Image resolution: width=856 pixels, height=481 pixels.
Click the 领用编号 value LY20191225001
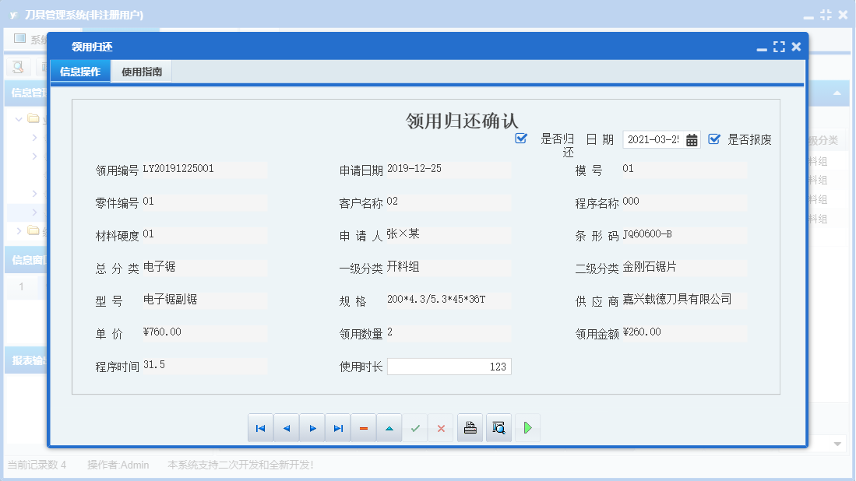pyautogui.click(x=178, y=169)
